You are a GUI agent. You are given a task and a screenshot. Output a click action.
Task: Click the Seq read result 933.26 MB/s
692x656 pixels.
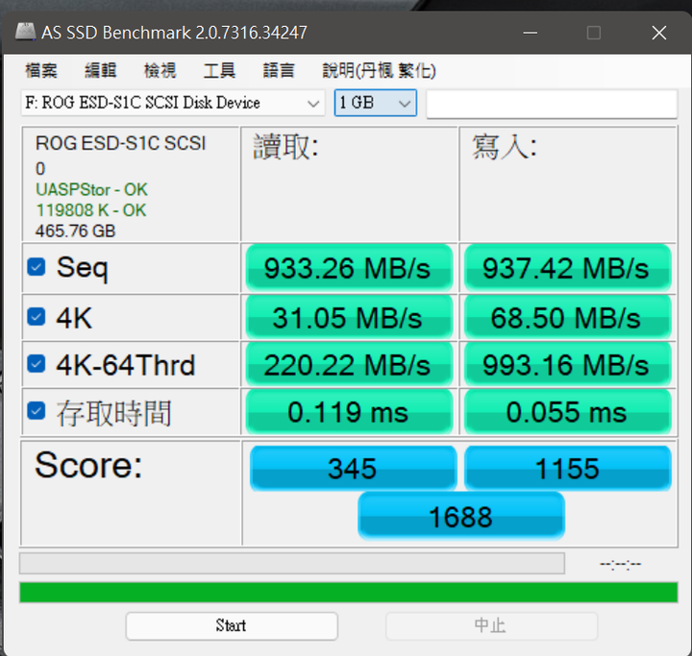click(349, 268)
